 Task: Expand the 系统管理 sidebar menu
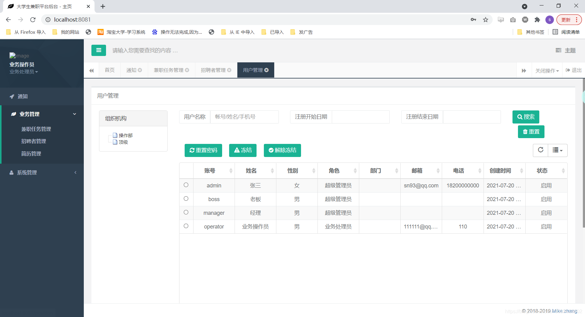point(42,172)
